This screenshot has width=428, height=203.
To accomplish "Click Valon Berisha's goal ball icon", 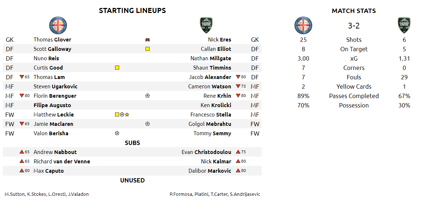I will pyautogui.click(x=117, y=133).
